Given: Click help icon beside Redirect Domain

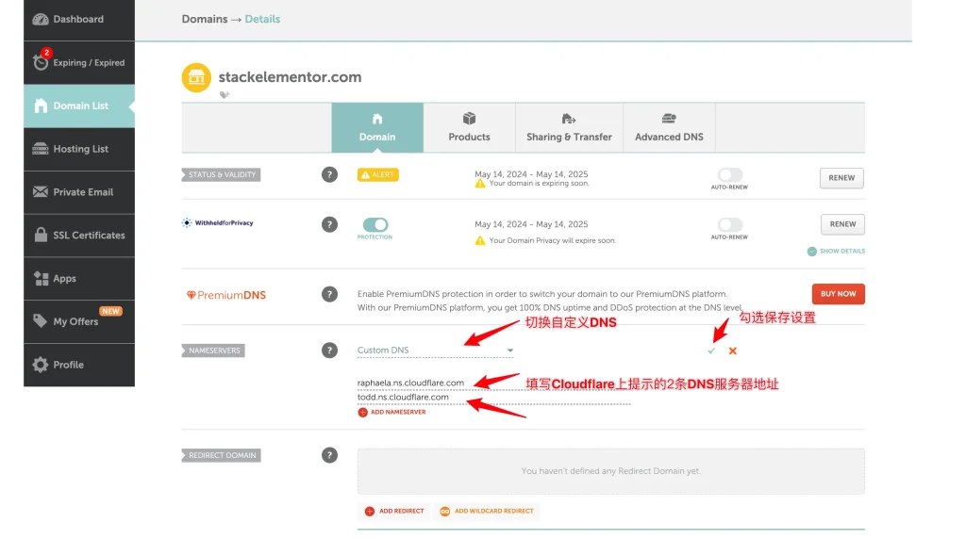Looking at the screenshot, I should coord(329,455).
